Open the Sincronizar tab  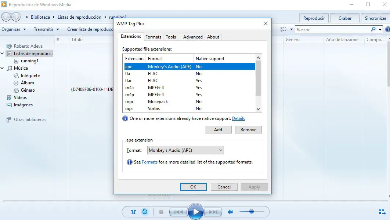[x=376, y=18]
